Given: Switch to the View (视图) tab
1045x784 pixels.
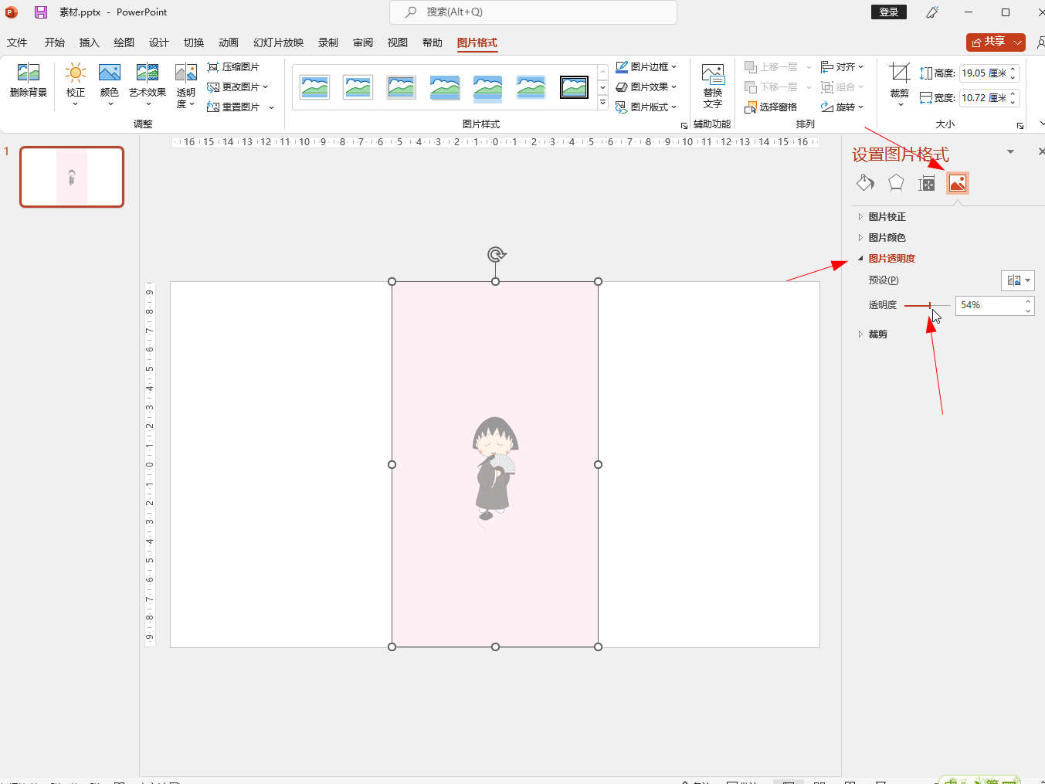Looking at the screenshot, I should click(x=398, y=42).
